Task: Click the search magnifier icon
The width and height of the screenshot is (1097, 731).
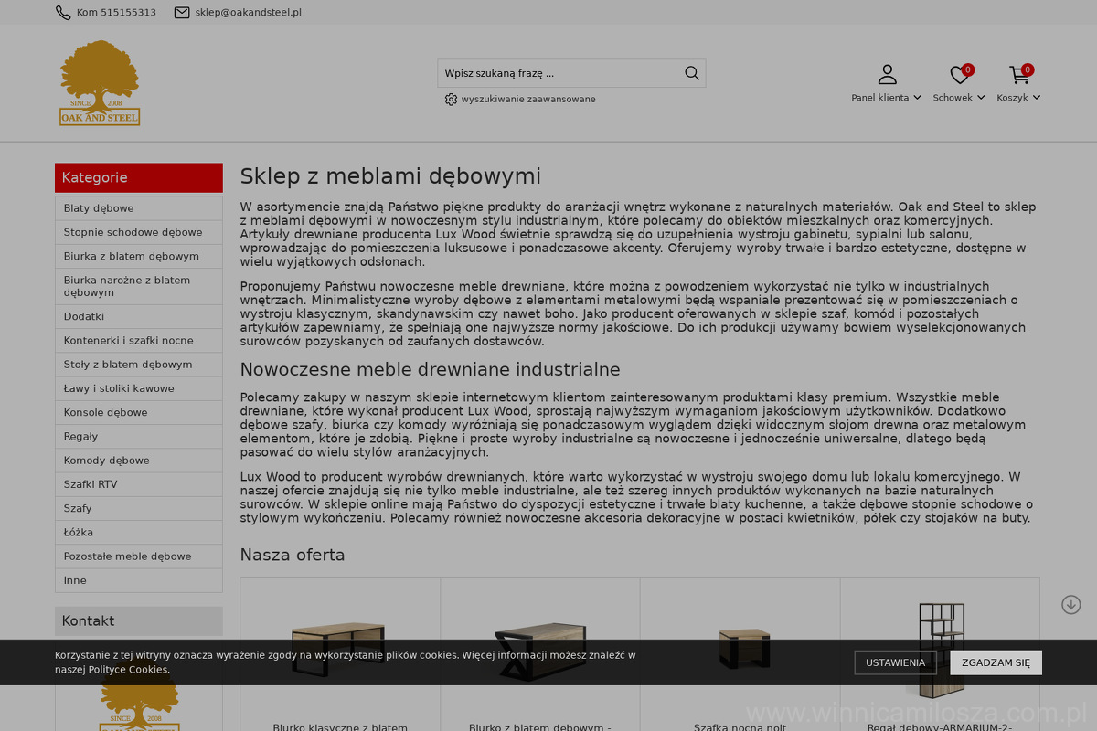Action: tap(692, 73)
